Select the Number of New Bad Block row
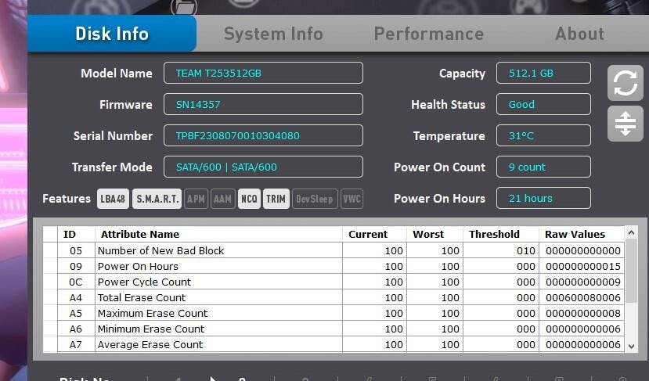Viewport: 649px width, 381px height. (x=334, y=250)
